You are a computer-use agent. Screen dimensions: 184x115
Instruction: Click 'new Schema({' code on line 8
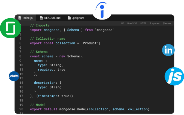point(71,56)
